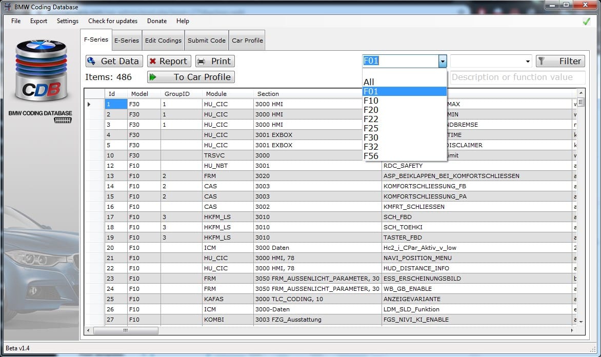Screen dimensions: 601x357
Task: Click the green checkmark status icon
Action: pyautogui.click(x=587, y=22)
